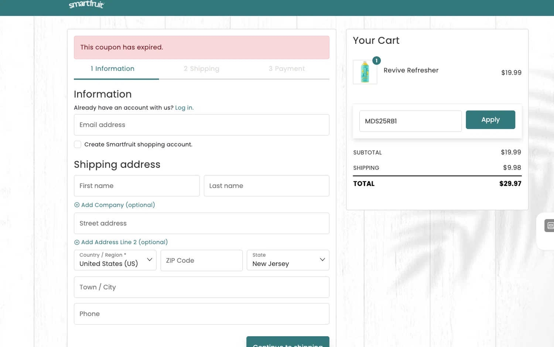Click the Revive Refresher product name
This screenshot has width=554, height=347.
pos(411,70)
